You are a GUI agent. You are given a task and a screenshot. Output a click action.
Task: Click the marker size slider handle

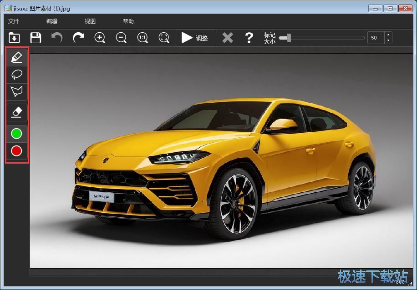(x=289, y=38)
